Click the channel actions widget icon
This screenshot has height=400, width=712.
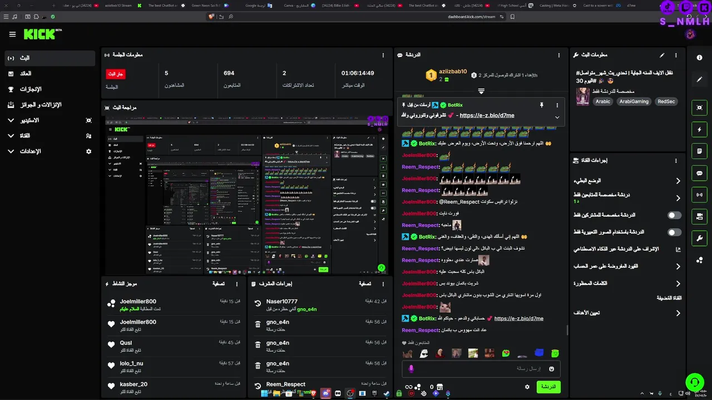pos(699,217)
